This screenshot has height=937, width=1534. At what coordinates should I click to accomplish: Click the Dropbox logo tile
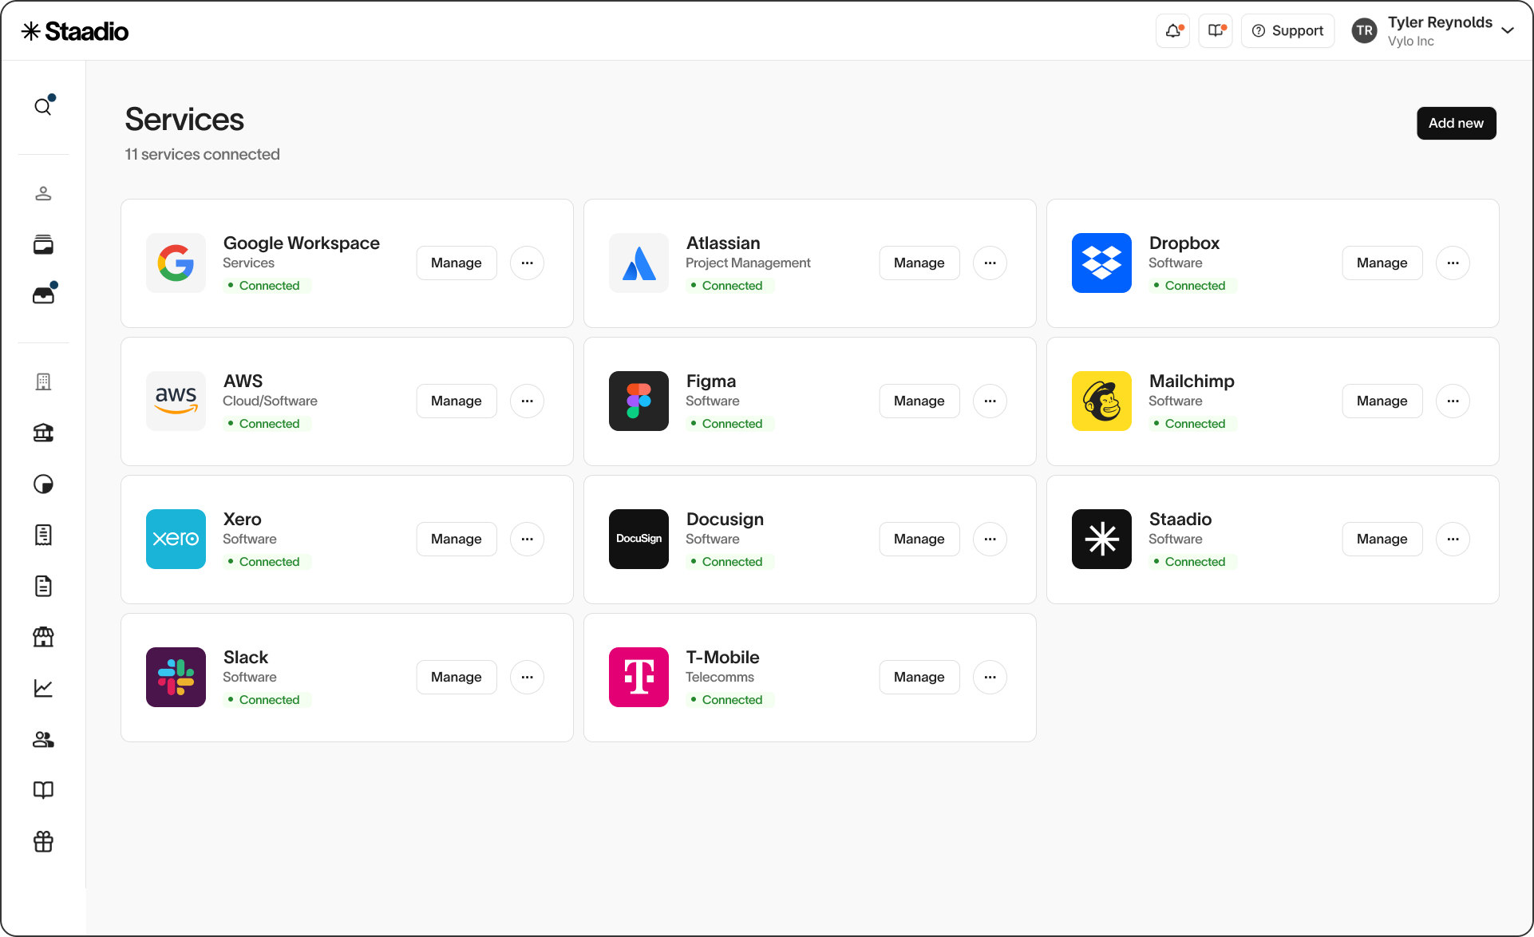pyautogui.click(x=1101, y=263)
